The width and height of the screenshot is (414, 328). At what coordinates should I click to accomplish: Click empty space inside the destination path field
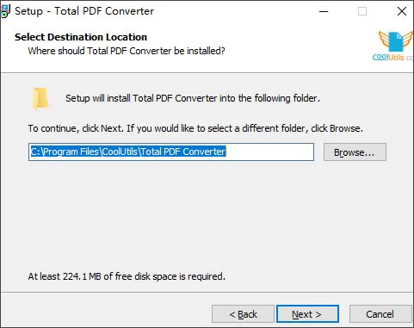pos(269,152)
